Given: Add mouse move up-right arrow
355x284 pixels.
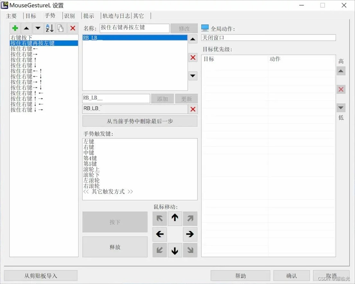Looking at the screenshot, I should tap(190, 218).
